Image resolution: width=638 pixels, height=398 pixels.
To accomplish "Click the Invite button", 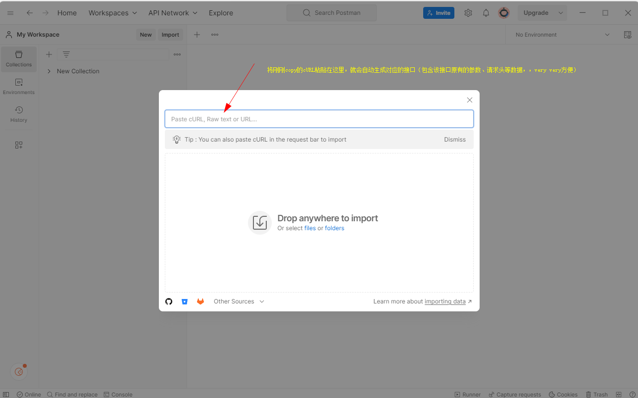I will tap(439, 13).
